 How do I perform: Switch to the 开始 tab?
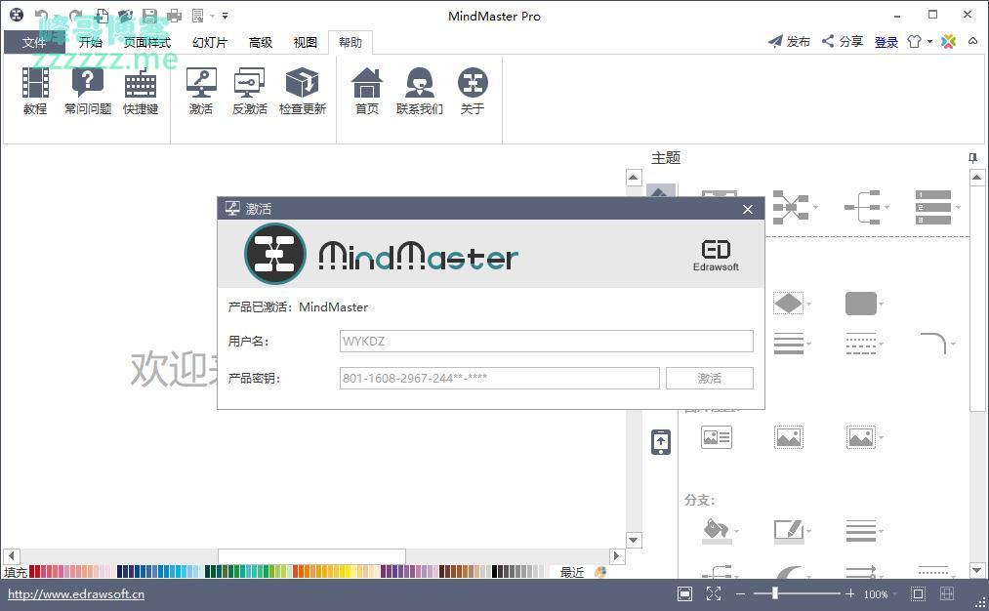(x=90, y=42)
